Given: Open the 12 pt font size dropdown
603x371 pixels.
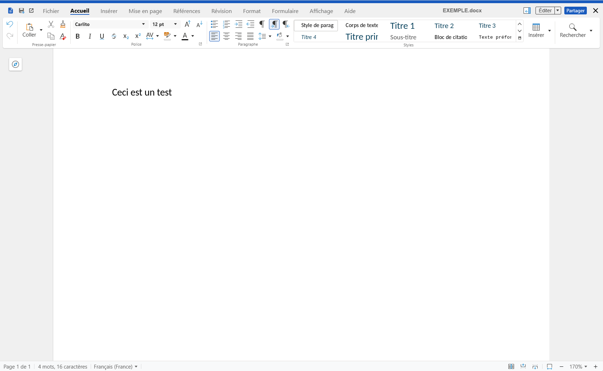Looking at the screenshot, I should 175,24.
